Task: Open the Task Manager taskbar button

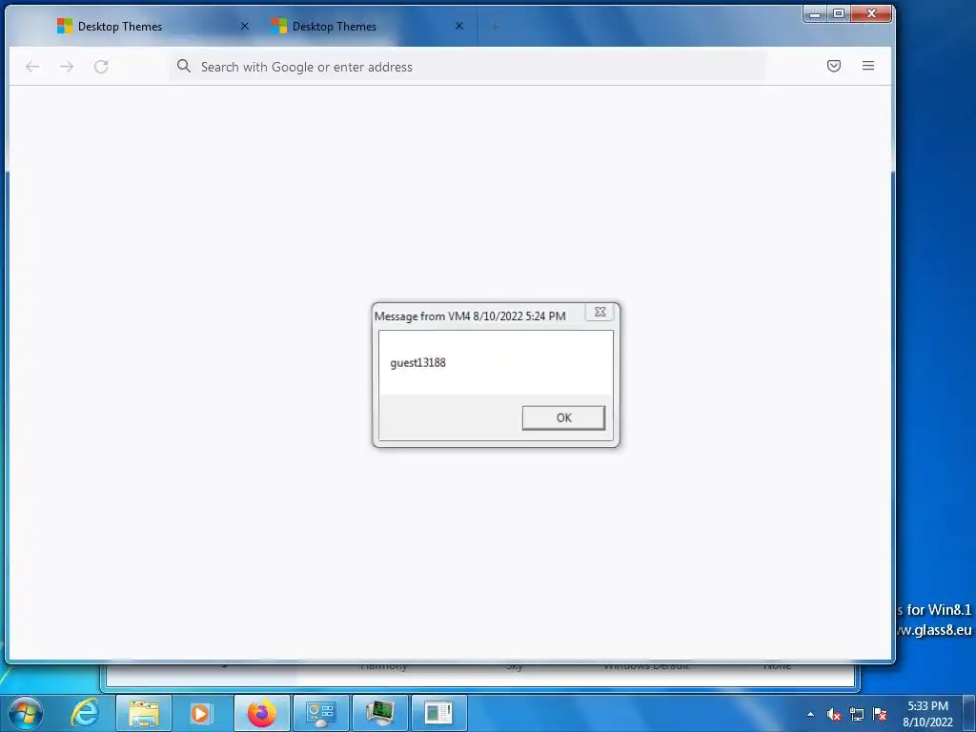Action: (379, 713)
